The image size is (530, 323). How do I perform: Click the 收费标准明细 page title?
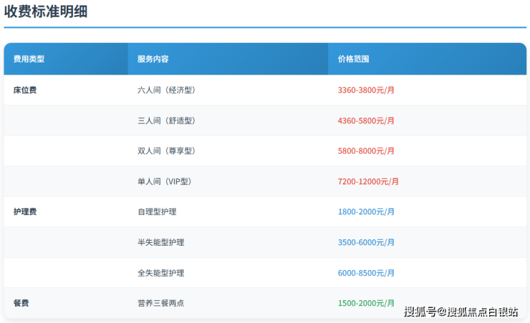point(46,12)
